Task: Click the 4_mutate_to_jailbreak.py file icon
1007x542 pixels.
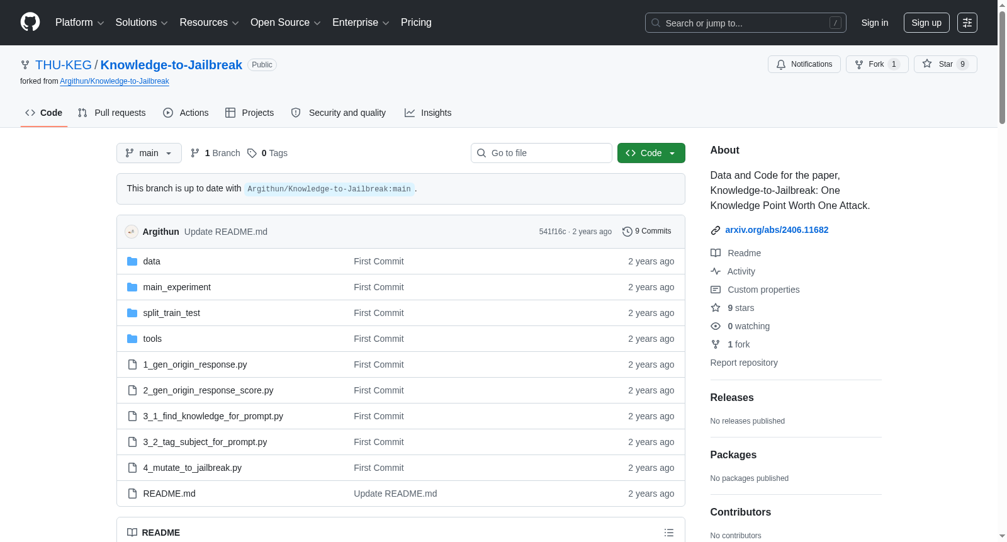Action: [132, 468]
